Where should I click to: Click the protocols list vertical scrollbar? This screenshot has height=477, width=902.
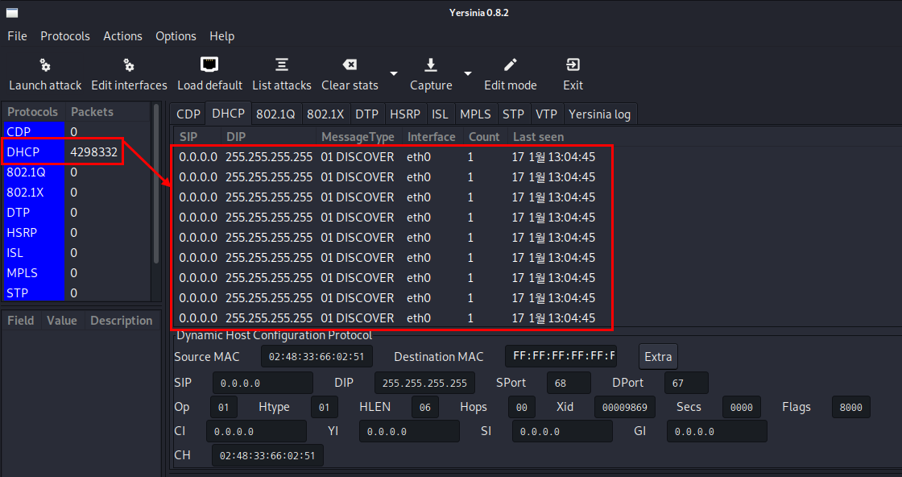click(x=156, y=184)
